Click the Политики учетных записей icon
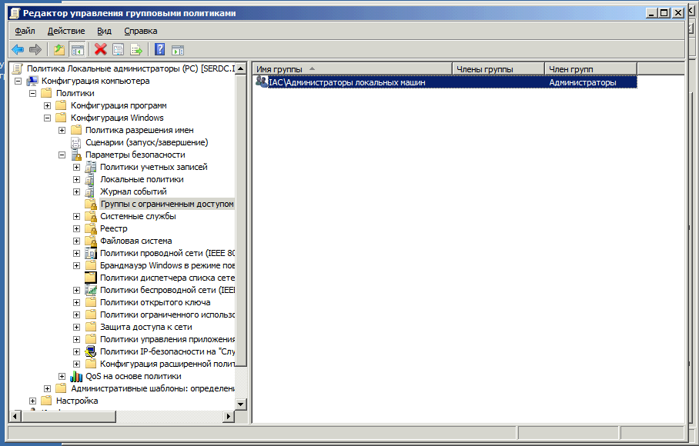This screenshot has height=446, width=699. (x=91, y=168)
